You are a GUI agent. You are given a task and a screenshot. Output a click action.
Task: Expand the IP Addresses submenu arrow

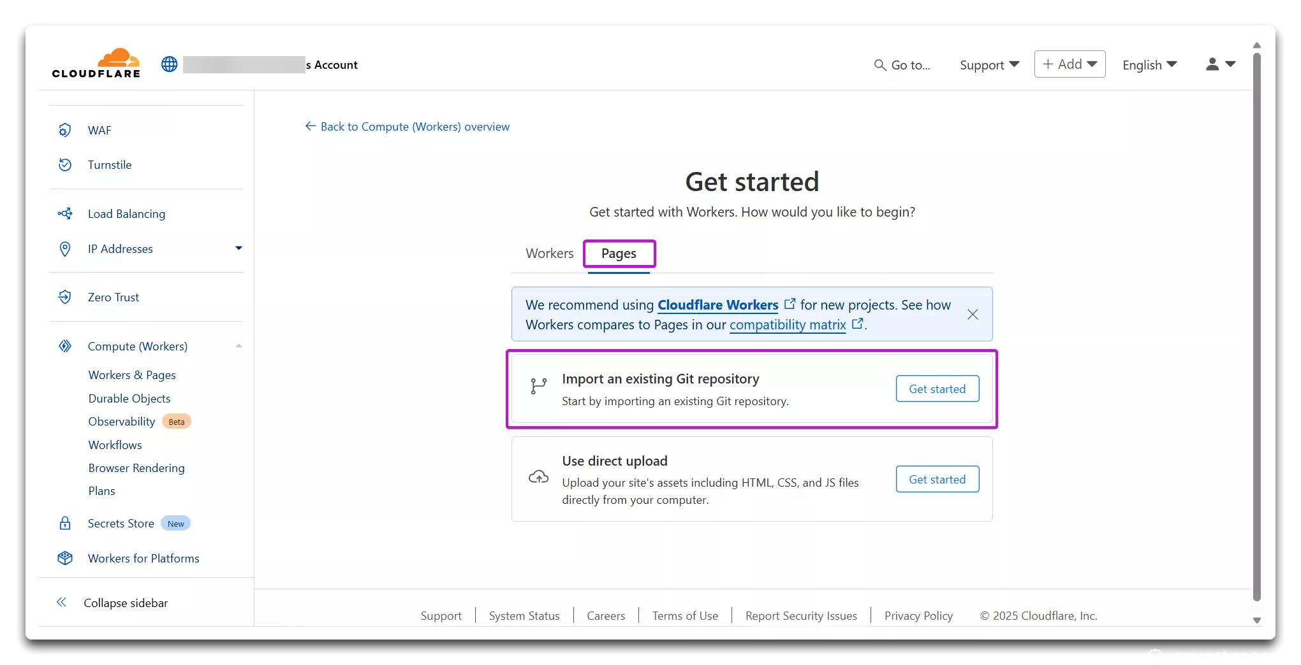[x=239, y=248]
